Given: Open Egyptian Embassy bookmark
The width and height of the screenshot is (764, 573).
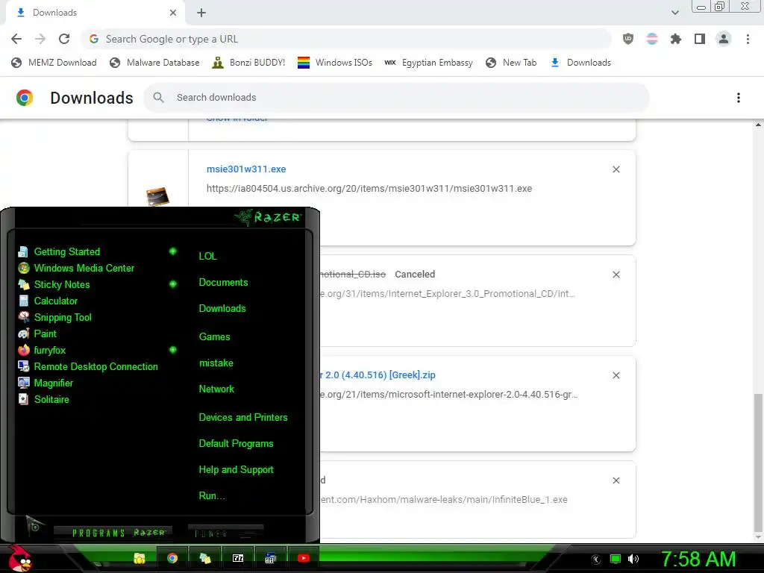Looking at the screenshot, I should tap(429, 63).
